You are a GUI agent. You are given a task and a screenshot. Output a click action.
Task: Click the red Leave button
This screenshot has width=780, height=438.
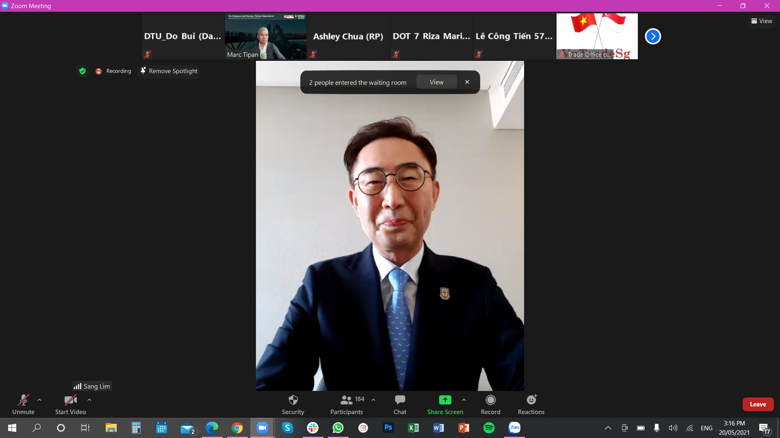click(758, 404)
